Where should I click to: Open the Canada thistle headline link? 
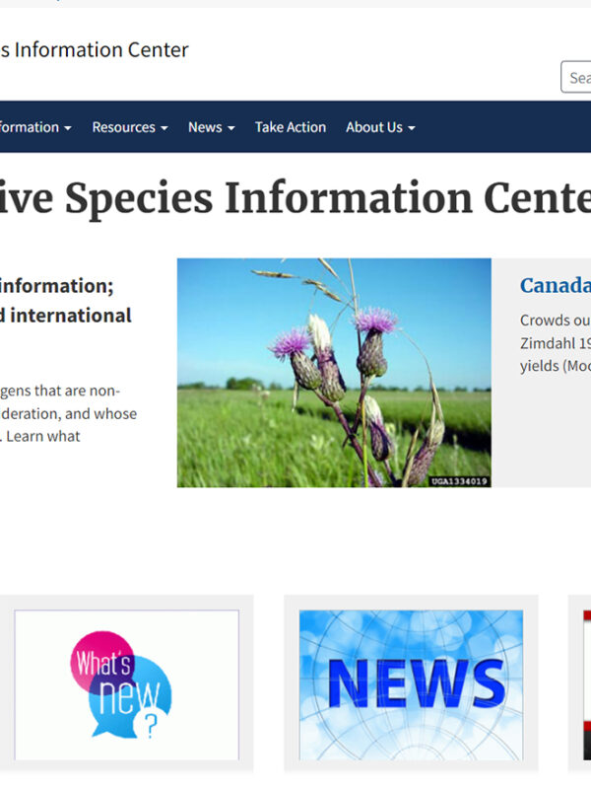(555, 286)
